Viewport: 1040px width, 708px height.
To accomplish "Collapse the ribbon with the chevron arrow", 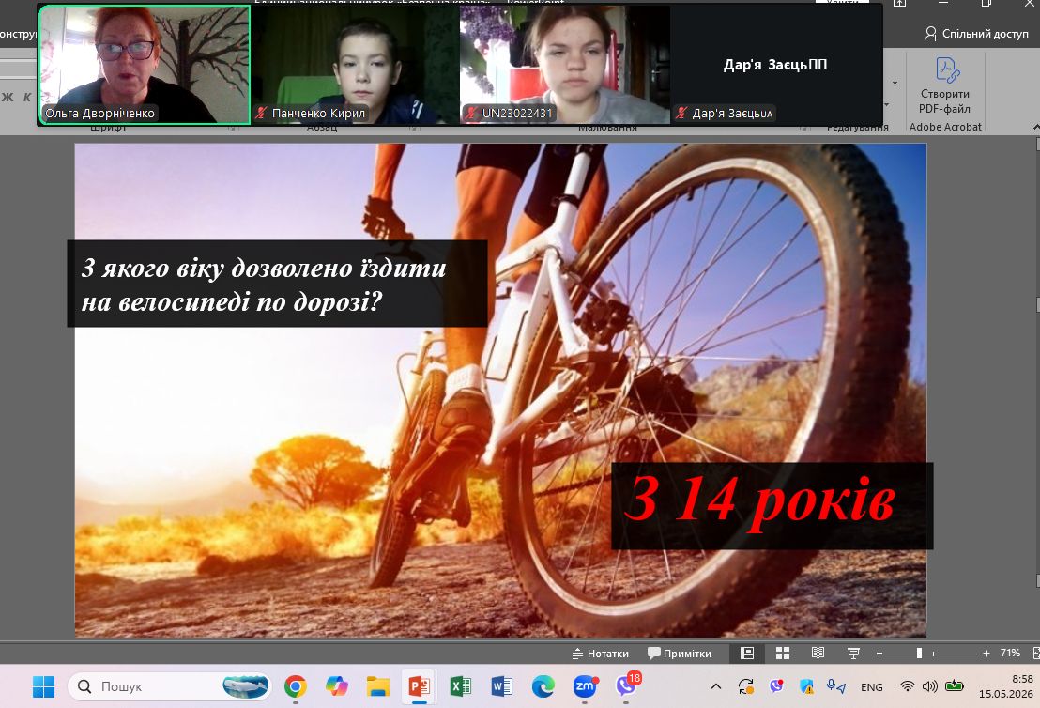I will pos(1035,126).
